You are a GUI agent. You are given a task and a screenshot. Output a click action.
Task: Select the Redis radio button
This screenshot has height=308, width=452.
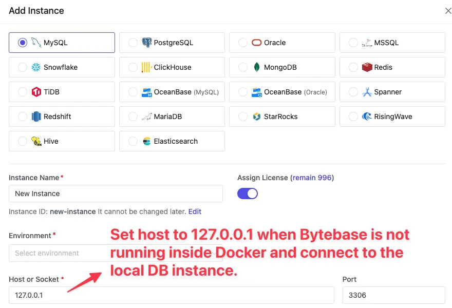pos(353,67)
